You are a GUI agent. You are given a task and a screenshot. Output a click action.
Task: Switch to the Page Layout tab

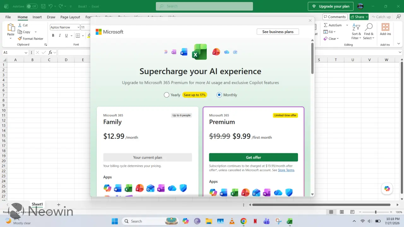click(70, 17)
